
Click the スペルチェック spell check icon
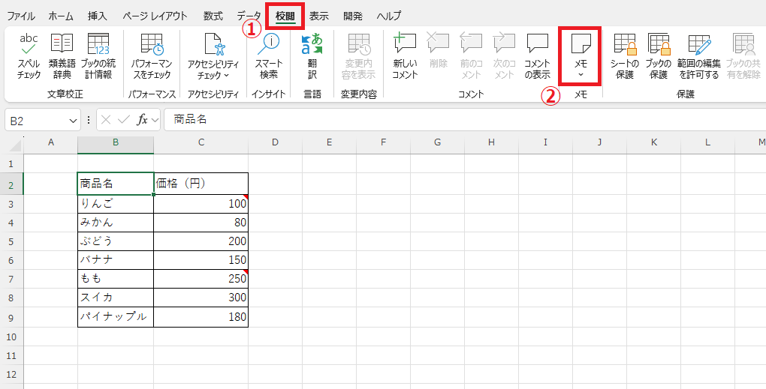point(29,55)
